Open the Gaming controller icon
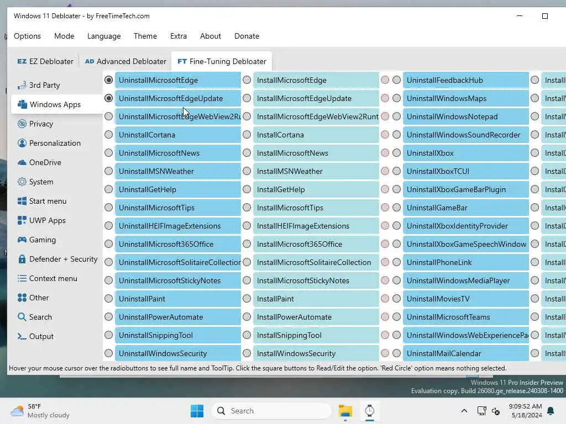 click(22, 240)
